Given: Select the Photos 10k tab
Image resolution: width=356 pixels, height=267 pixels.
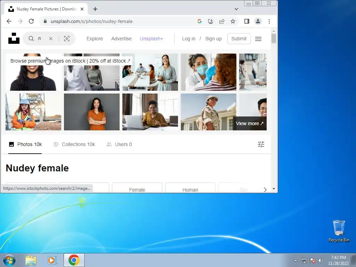Looking at the screenshot, I should click(x=25, y=144).
